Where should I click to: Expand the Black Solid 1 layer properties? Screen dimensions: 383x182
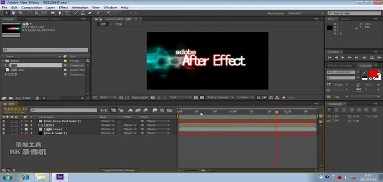[22, 133]
